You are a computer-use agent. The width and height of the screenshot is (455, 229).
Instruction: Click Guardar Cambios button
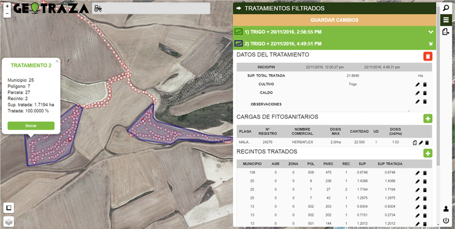(334, 20)
